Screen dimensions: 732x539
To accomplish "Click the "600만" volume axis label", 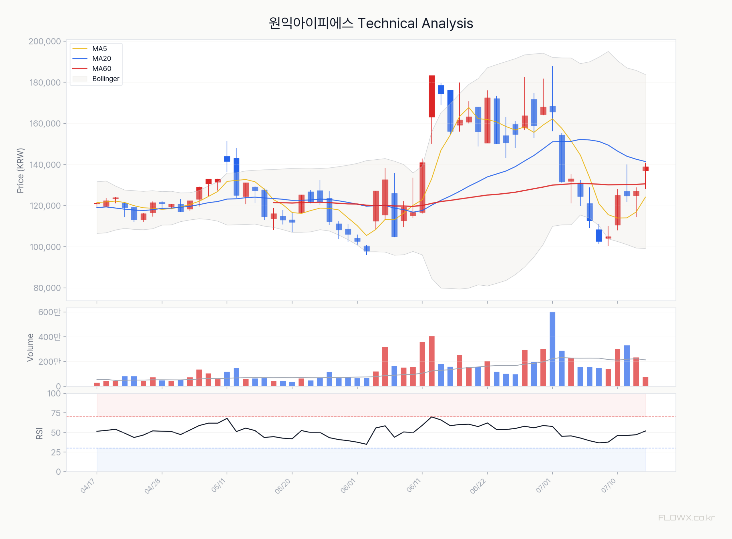I will pyautogui.click(x=49, y=312).
